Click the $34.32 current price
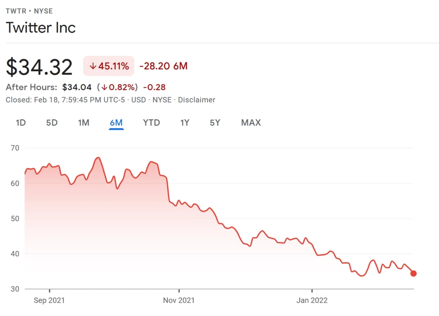This screenshot has height=316, width=439. pos(39,67)
